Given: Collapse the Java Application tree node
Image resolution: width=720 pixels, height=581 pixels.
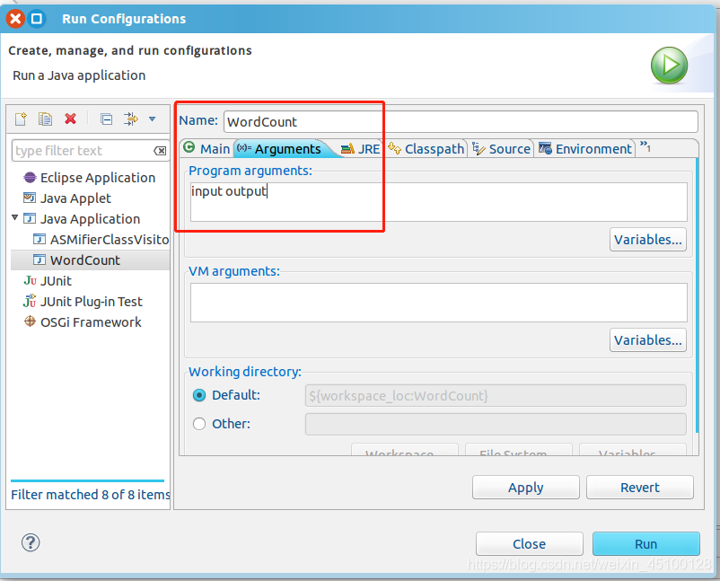Looking at the screenshot, I should pos(15,217).
